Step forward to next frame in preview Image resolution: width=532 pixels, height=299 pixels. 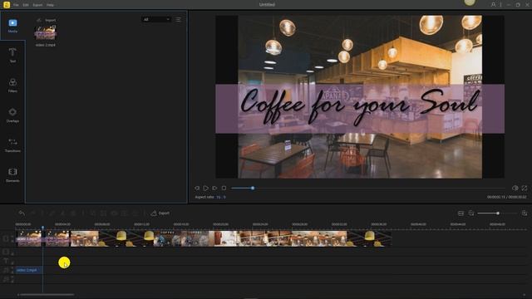[x=214, y=188]
